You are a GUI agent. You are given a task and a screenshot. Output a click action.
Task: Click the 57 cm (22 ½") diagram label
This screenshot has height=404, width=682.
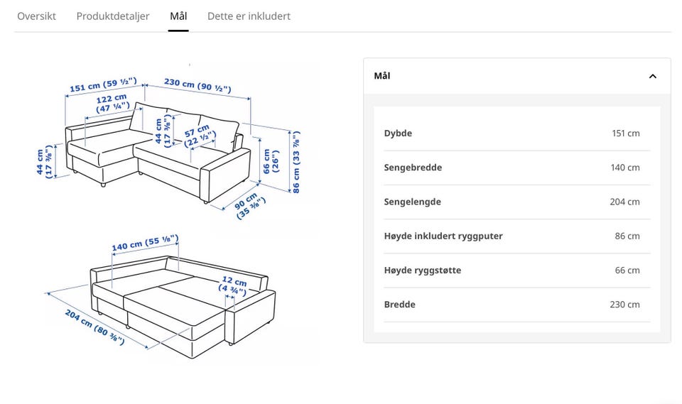199,136
